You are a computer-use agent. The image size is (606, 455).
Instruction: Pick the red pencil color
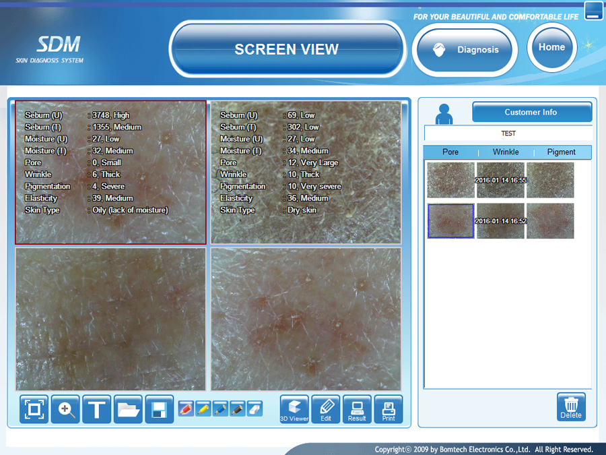coord(186,408)
